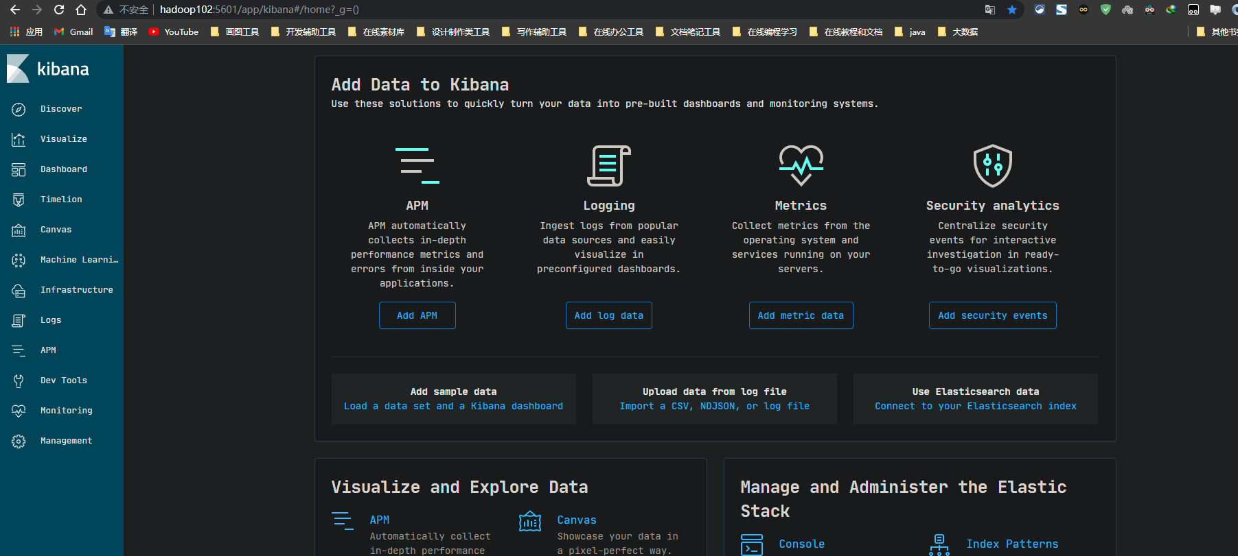The width and height of the screenshot is (1238, 556).
Task: Click the Logs sidebar icon
Action: click(x=19, y=320)
